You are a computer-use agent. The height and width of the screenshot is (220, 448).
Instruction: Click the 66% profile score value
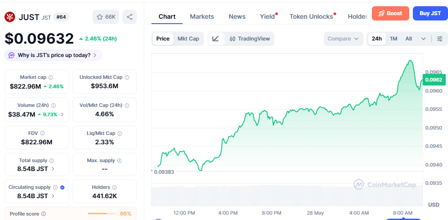pos(126,214)
